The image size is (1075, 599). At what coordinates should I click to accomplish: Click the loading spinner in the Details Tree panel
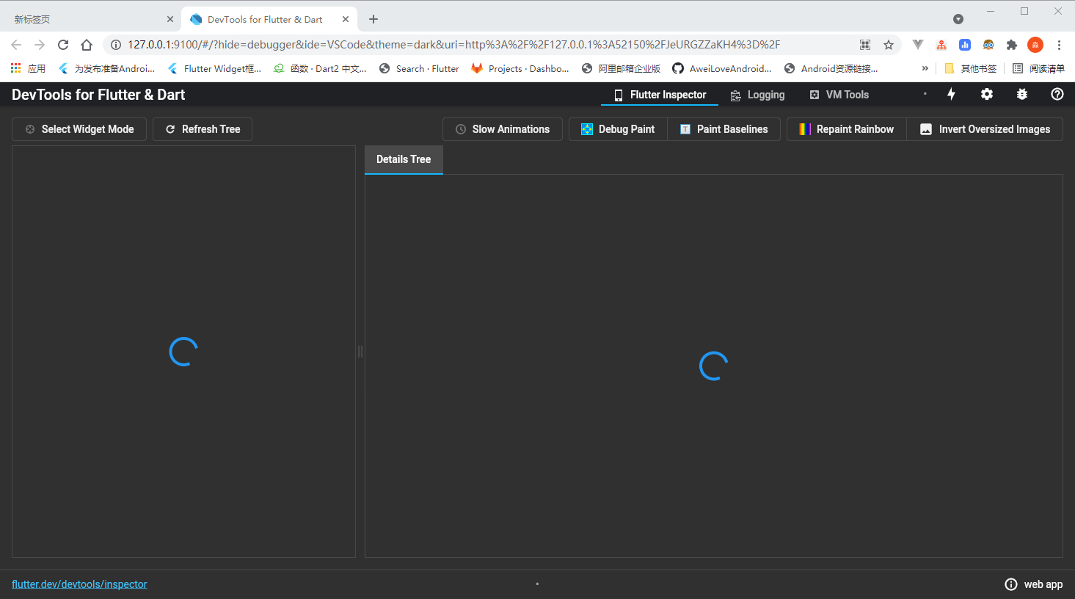(x=713, y=365)
